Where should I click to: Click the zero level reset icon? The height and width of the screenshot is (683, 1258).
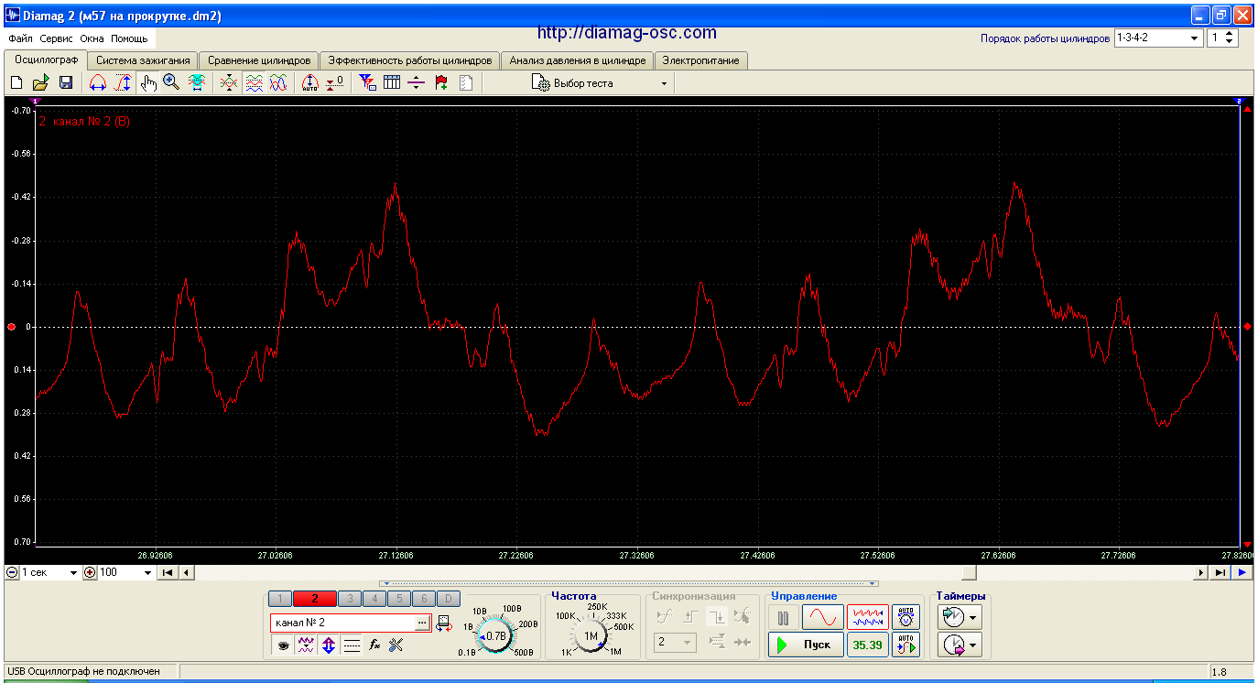pos(335,83)
